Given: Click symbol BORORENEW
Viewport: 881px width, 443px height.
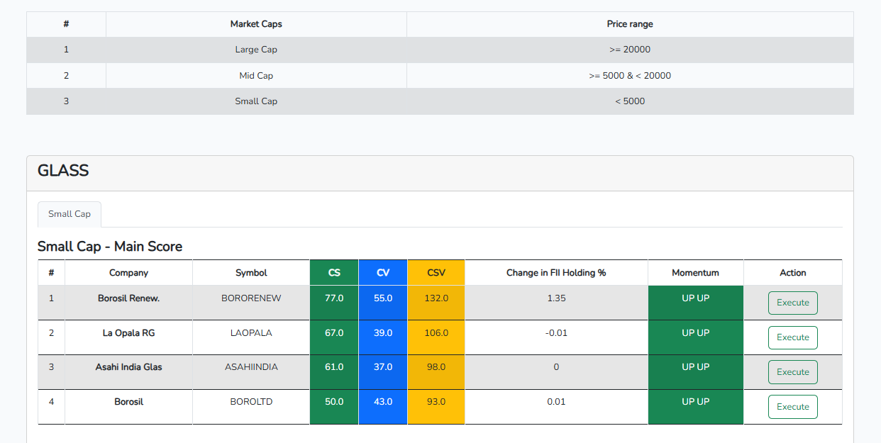Looking at the screenshot, I should (251, 298).
